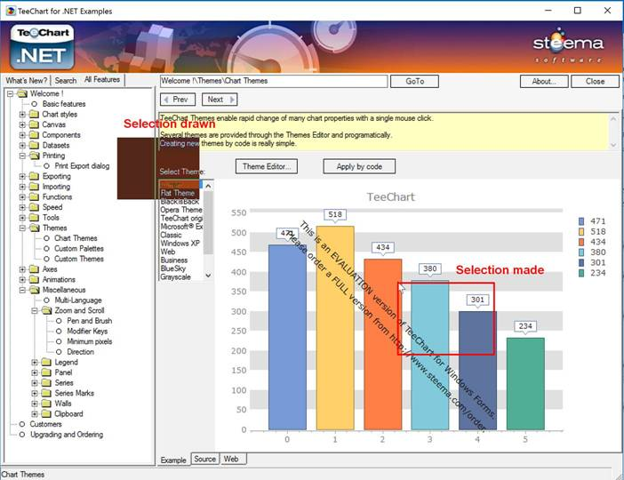Switch to the Search tab
Viewport: 624px width, 480px height.
click(66, 80)
